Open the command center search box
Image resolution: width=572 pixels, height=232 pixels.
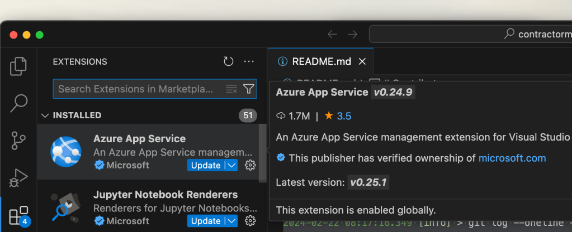click(x=471, y=34)
